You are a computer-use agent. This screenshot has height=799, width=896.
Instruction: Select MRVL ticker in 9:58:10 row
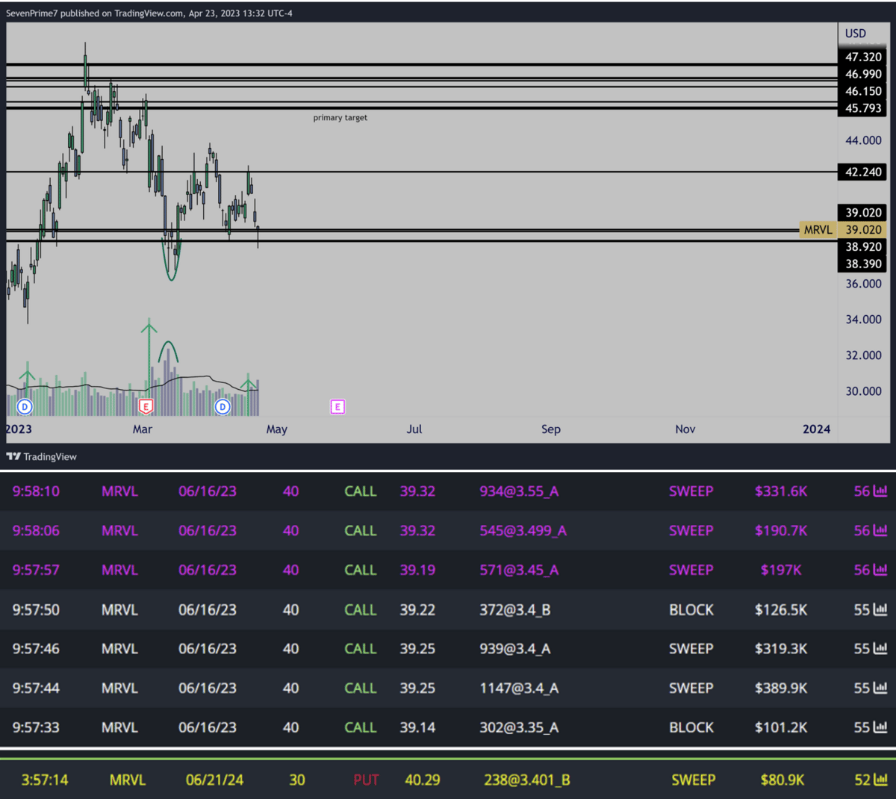click(x=119, y=491)
